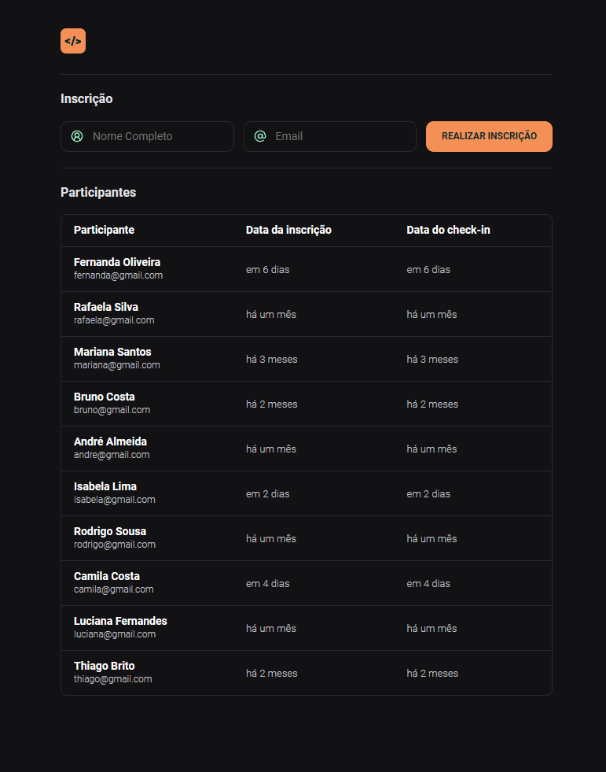This screenshot has height=772, width=606.
Task: Click Thiago Brito's inscription date 'há 2 meses'
Action: pyautogui.click(x=271, y=673)
